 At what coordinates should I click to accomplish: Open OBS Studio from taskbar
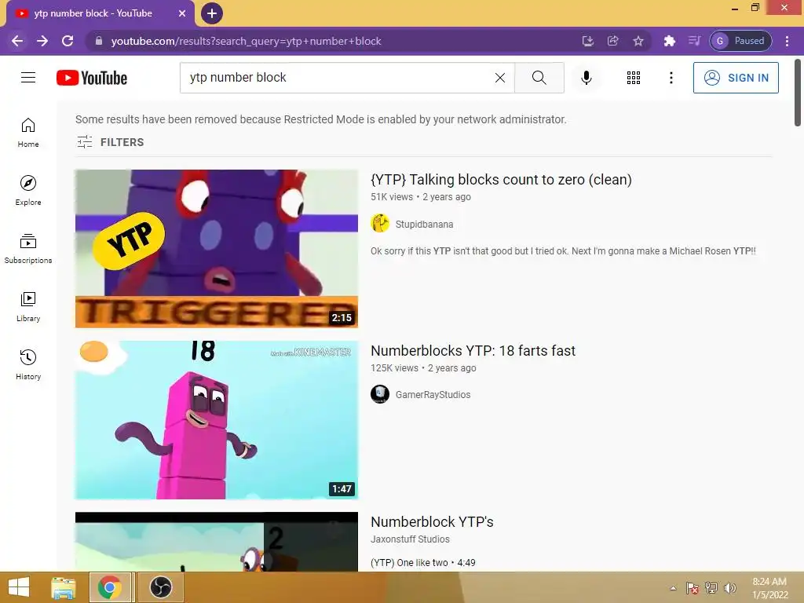point(160,587)
